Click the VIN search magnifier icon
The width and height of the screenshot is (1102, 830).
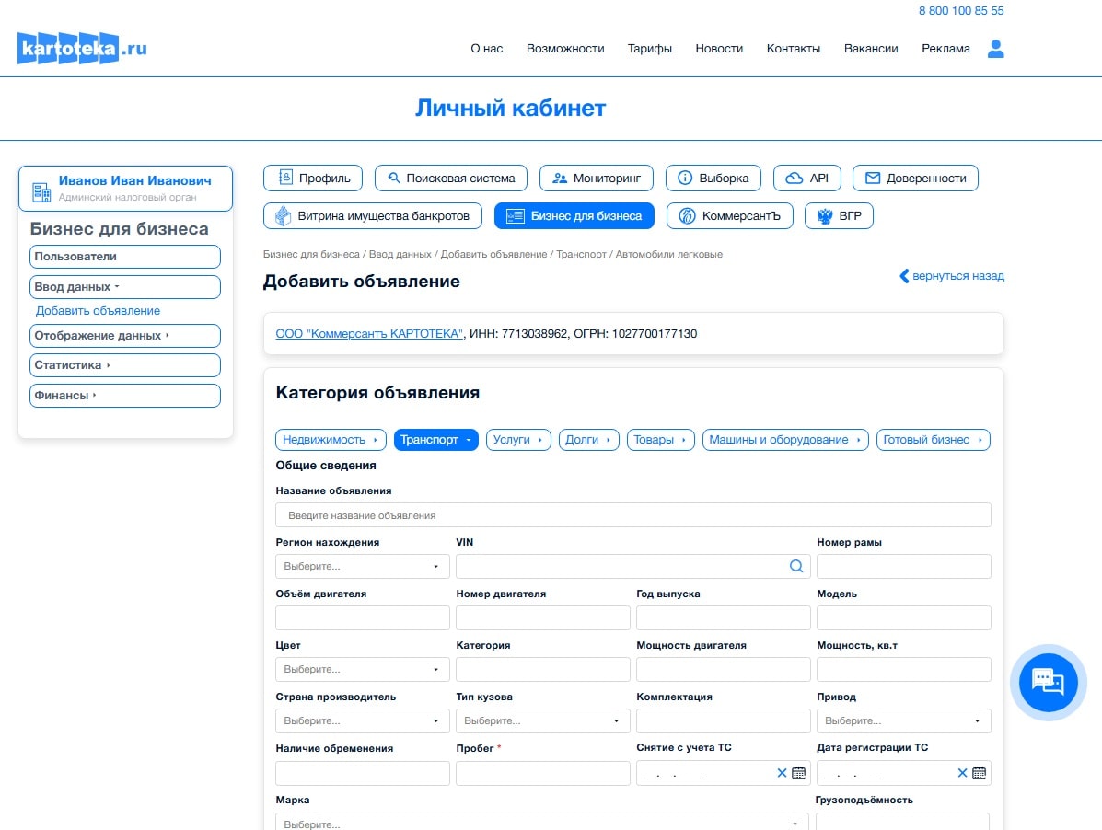796,567
